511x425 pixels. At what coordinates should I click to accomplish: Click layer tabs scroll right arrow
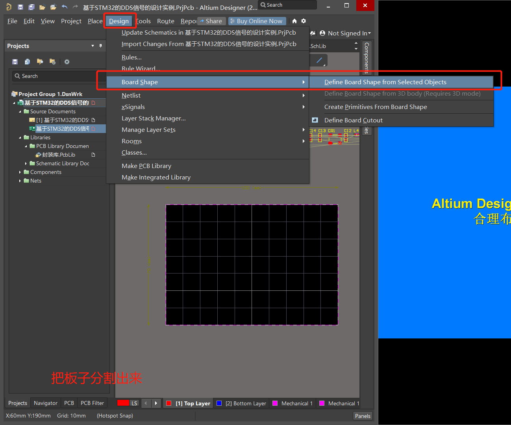coord(156,403)
